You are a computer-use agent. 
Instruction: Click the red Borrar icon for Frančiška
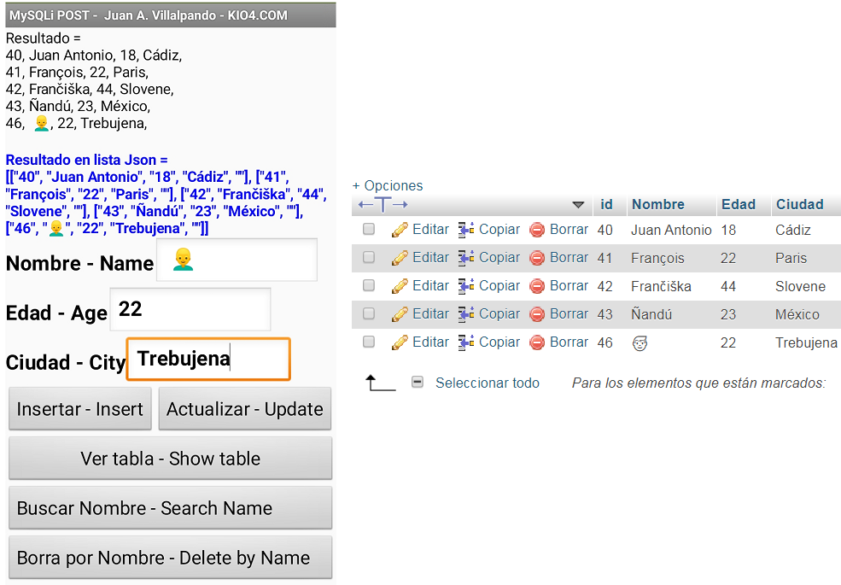pos(537,286)
